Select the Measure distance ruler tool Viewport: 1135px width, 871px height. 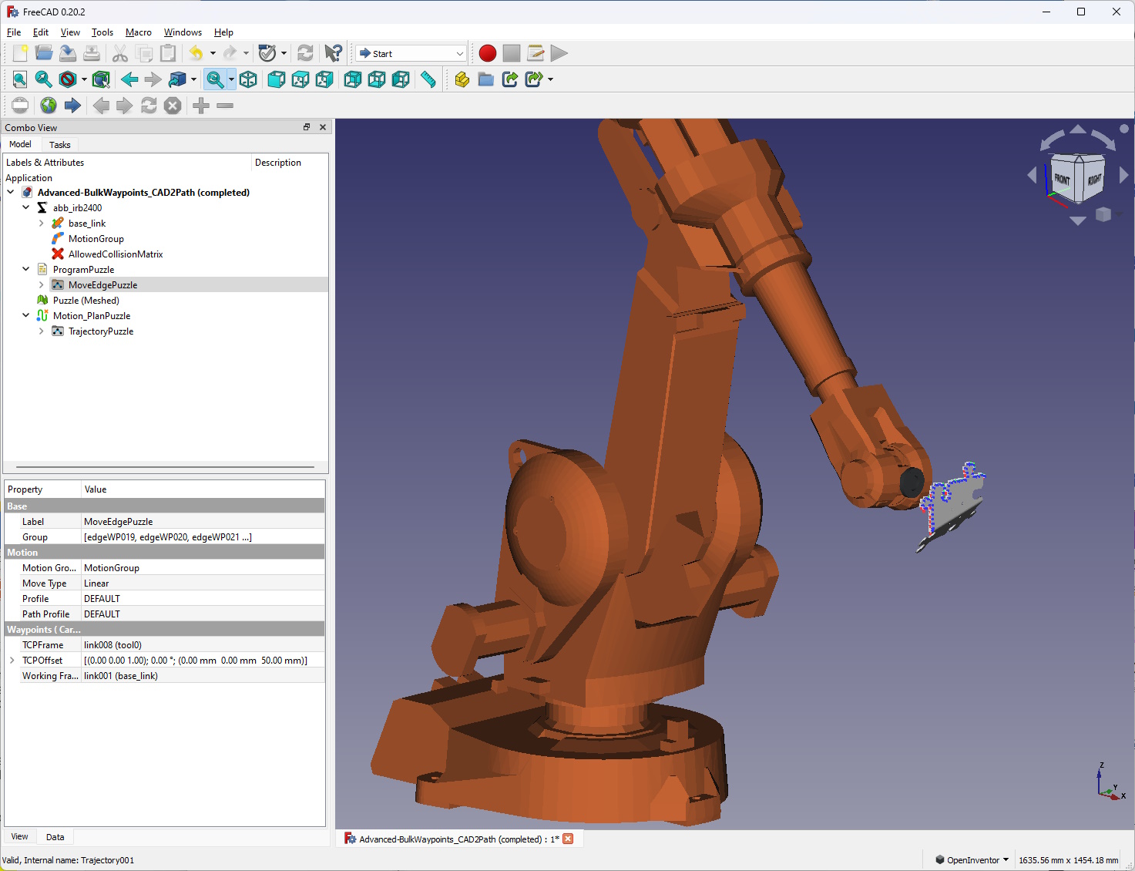pyautogui.click(x=428, y=79)
